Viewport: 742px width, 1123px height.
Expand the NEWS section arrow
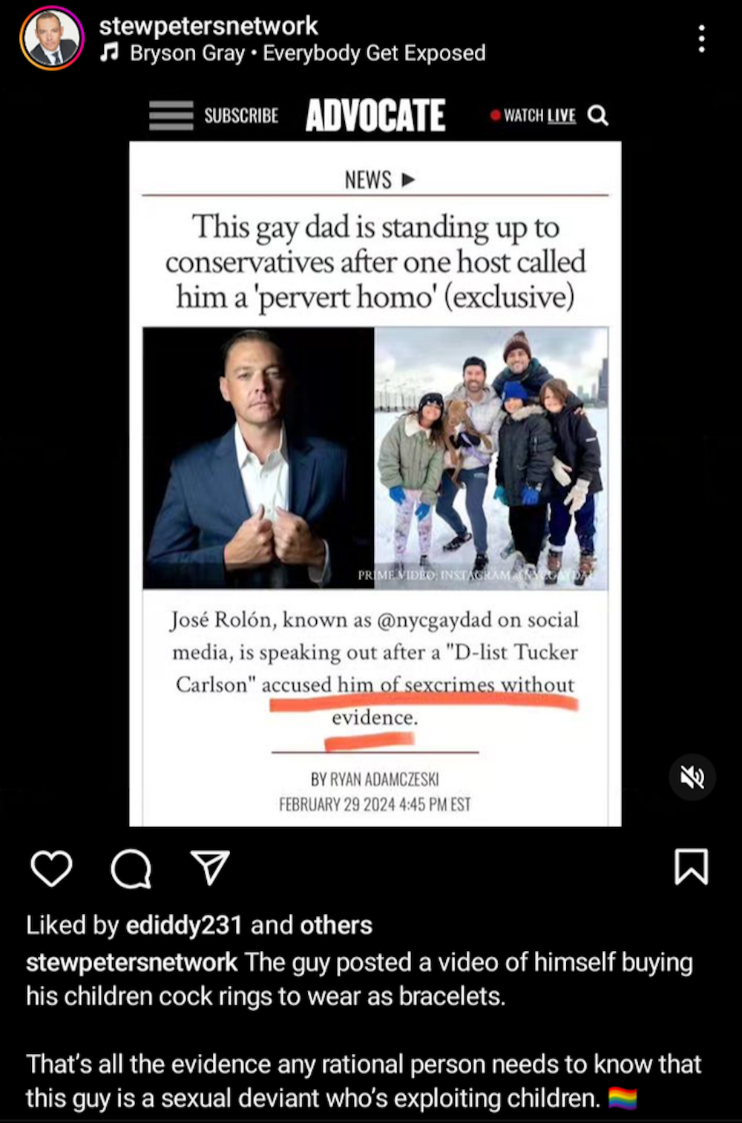click(x=407, y=180)
